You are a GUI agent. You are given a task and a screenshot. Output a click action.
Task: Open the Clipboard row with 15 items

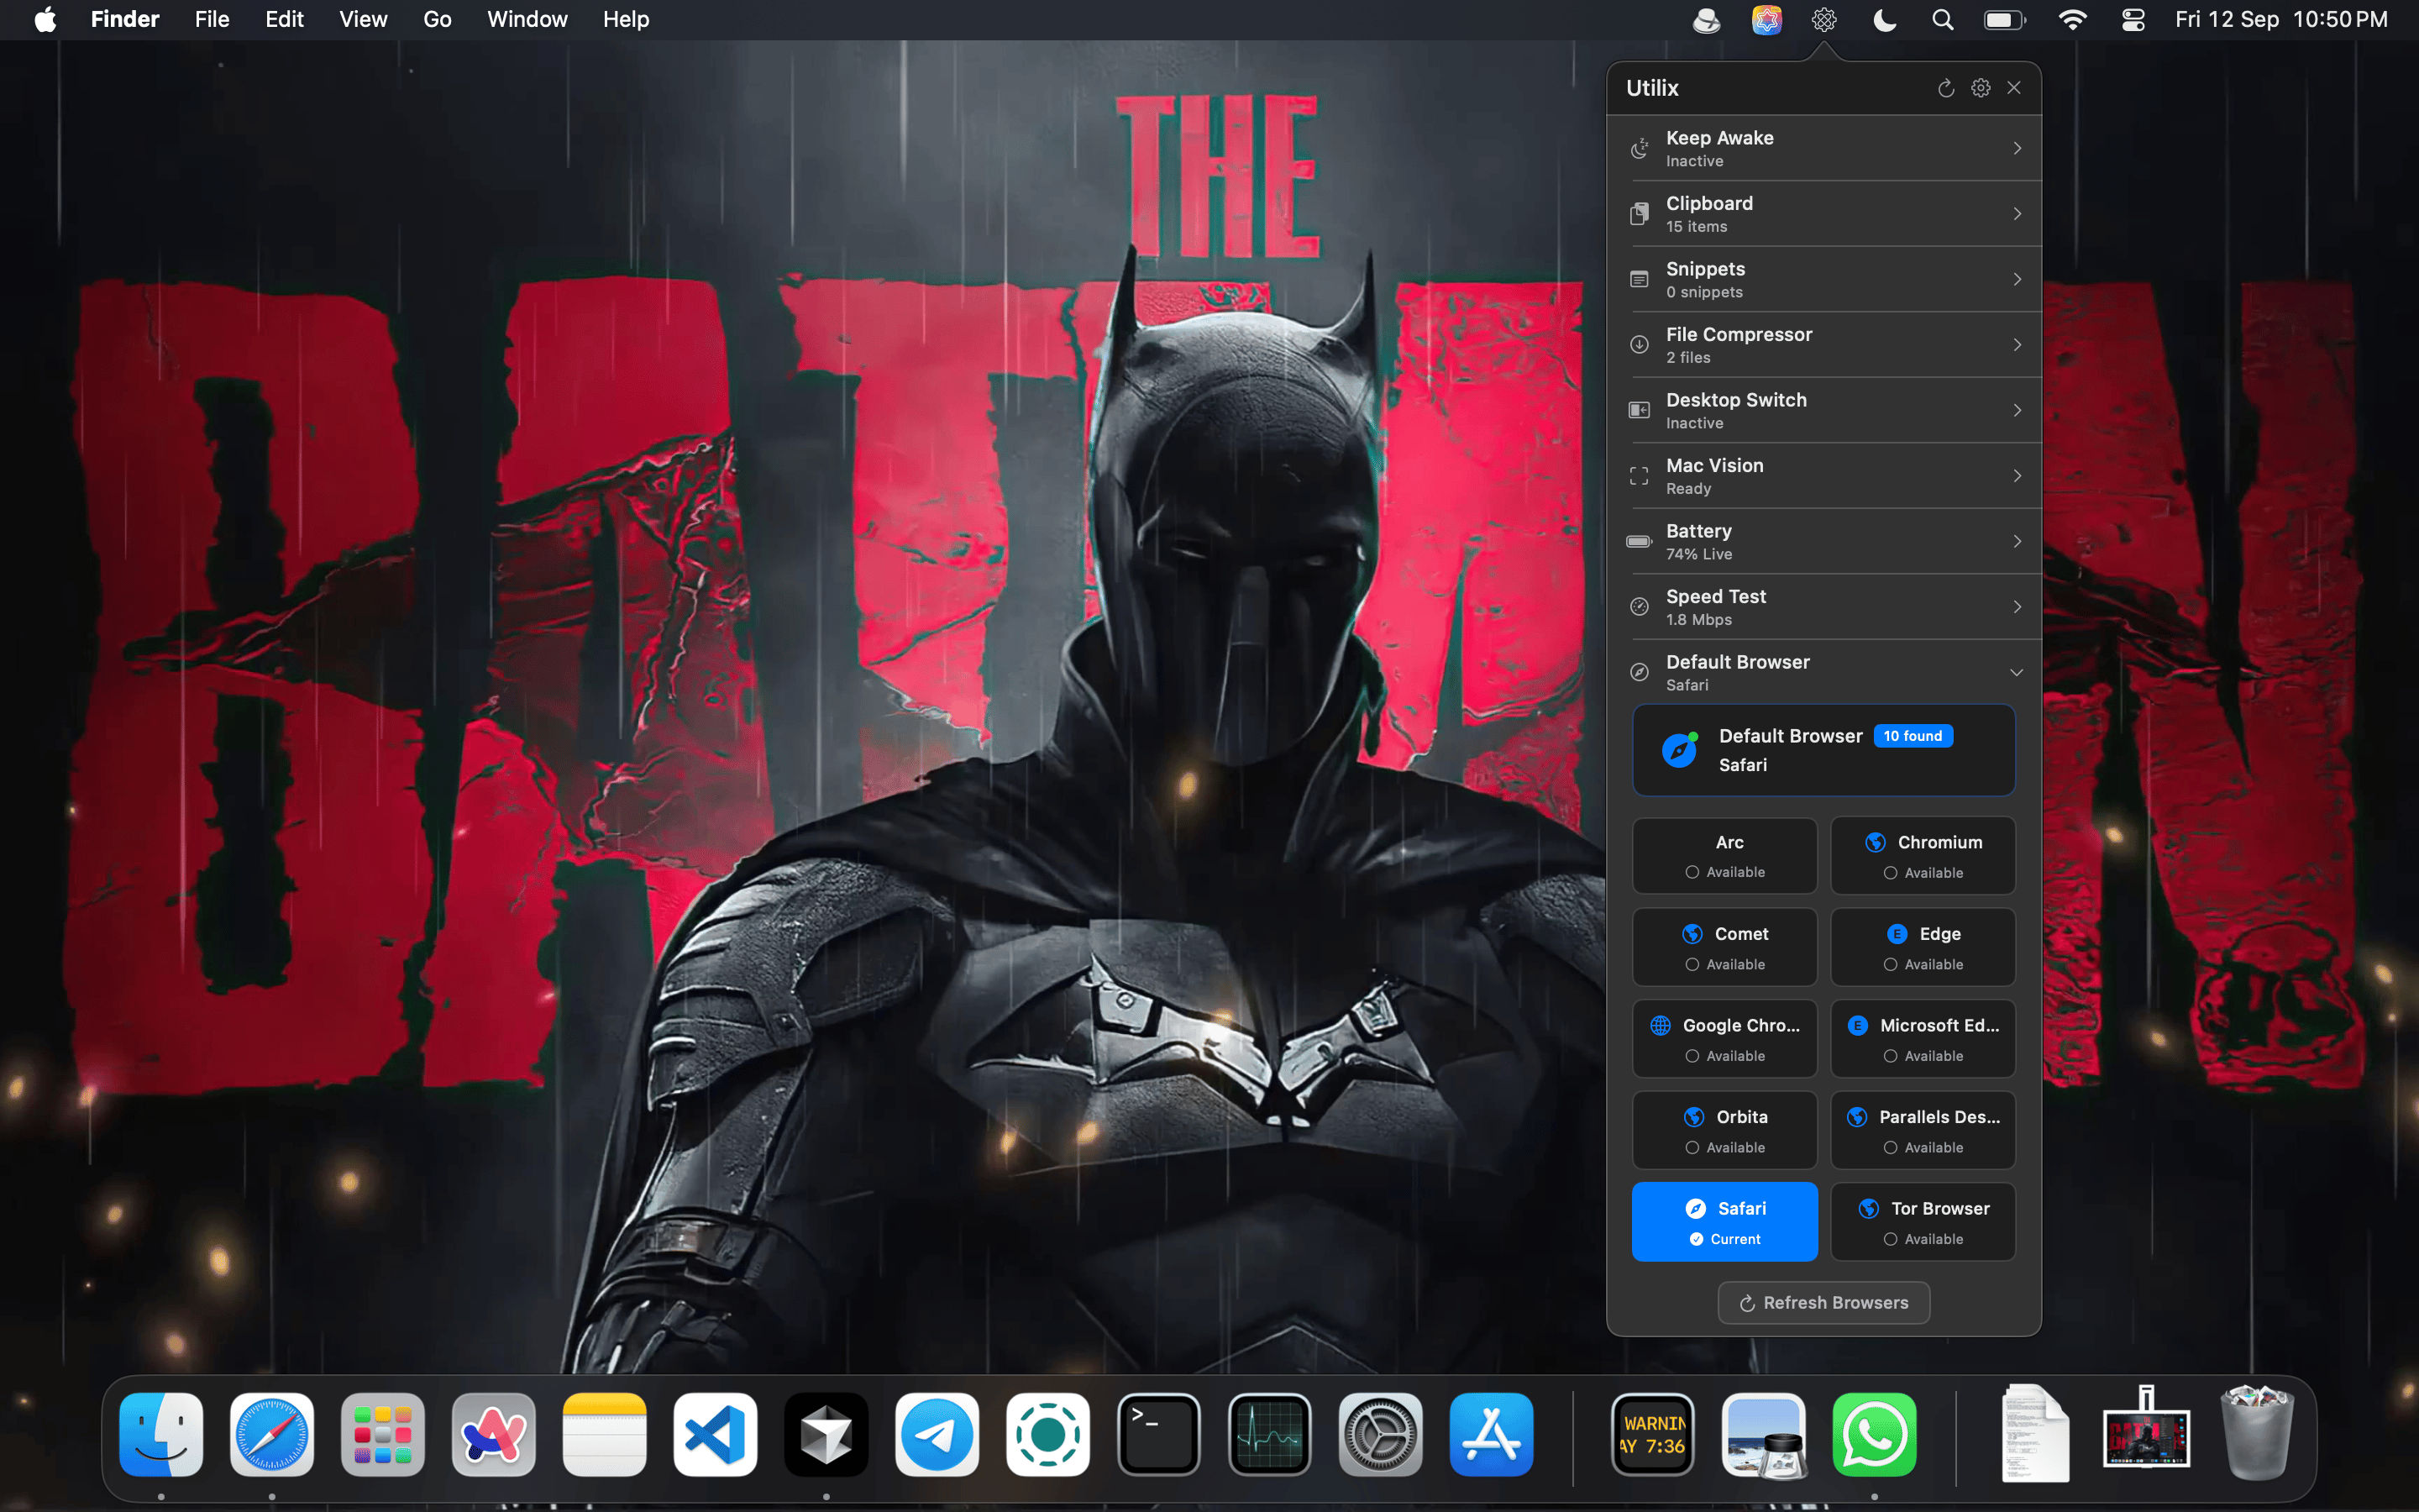point(1823,214)
